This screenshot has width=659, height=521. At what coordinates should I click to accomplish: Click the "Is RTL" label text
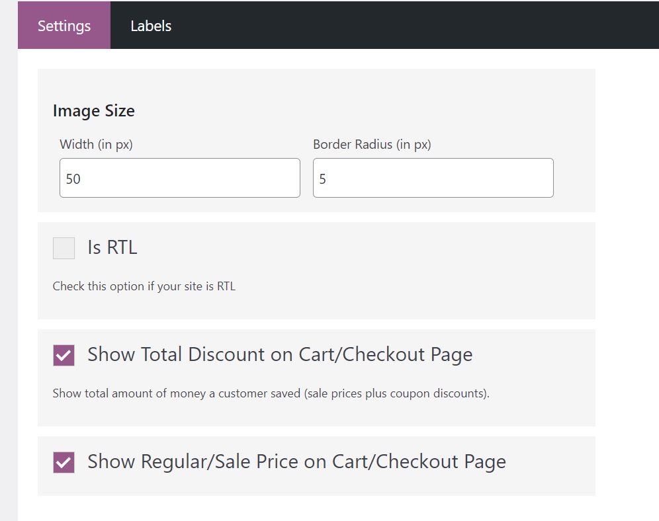(112, 247)
